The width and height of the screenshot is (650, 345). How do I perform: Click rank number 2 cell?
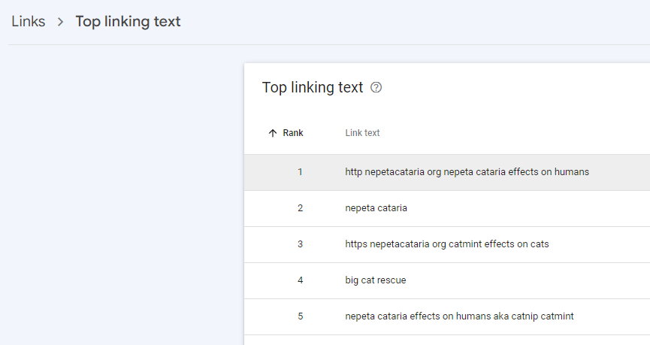pyautogui.click(x=300, y=208)
